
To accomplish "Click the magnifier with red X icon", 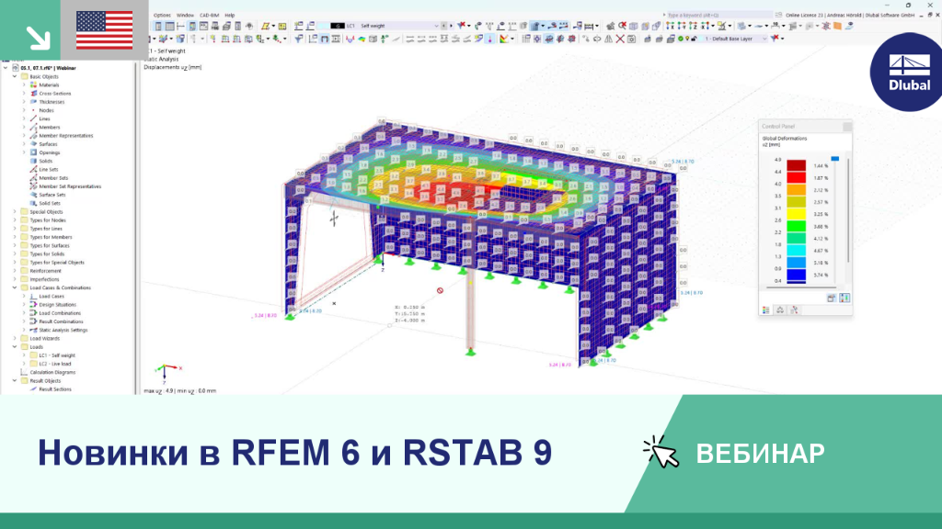I will 623,26.
